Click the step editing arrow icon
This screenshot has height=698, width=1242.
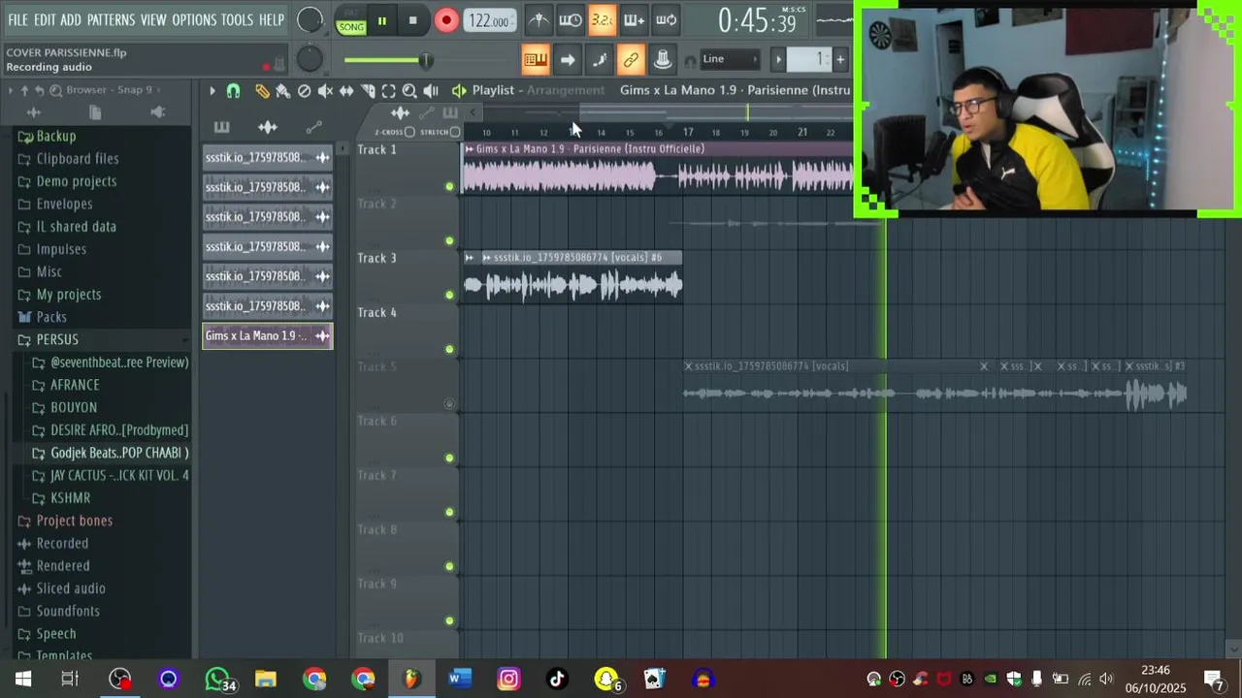point(568,60)
